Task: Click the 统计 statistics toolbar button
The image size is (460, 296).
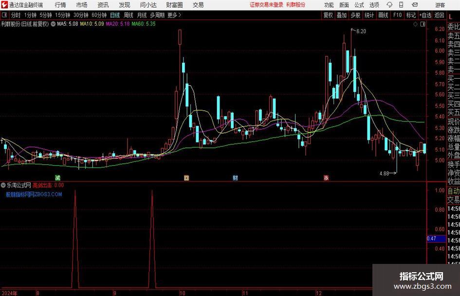Action: coord(369,15)
